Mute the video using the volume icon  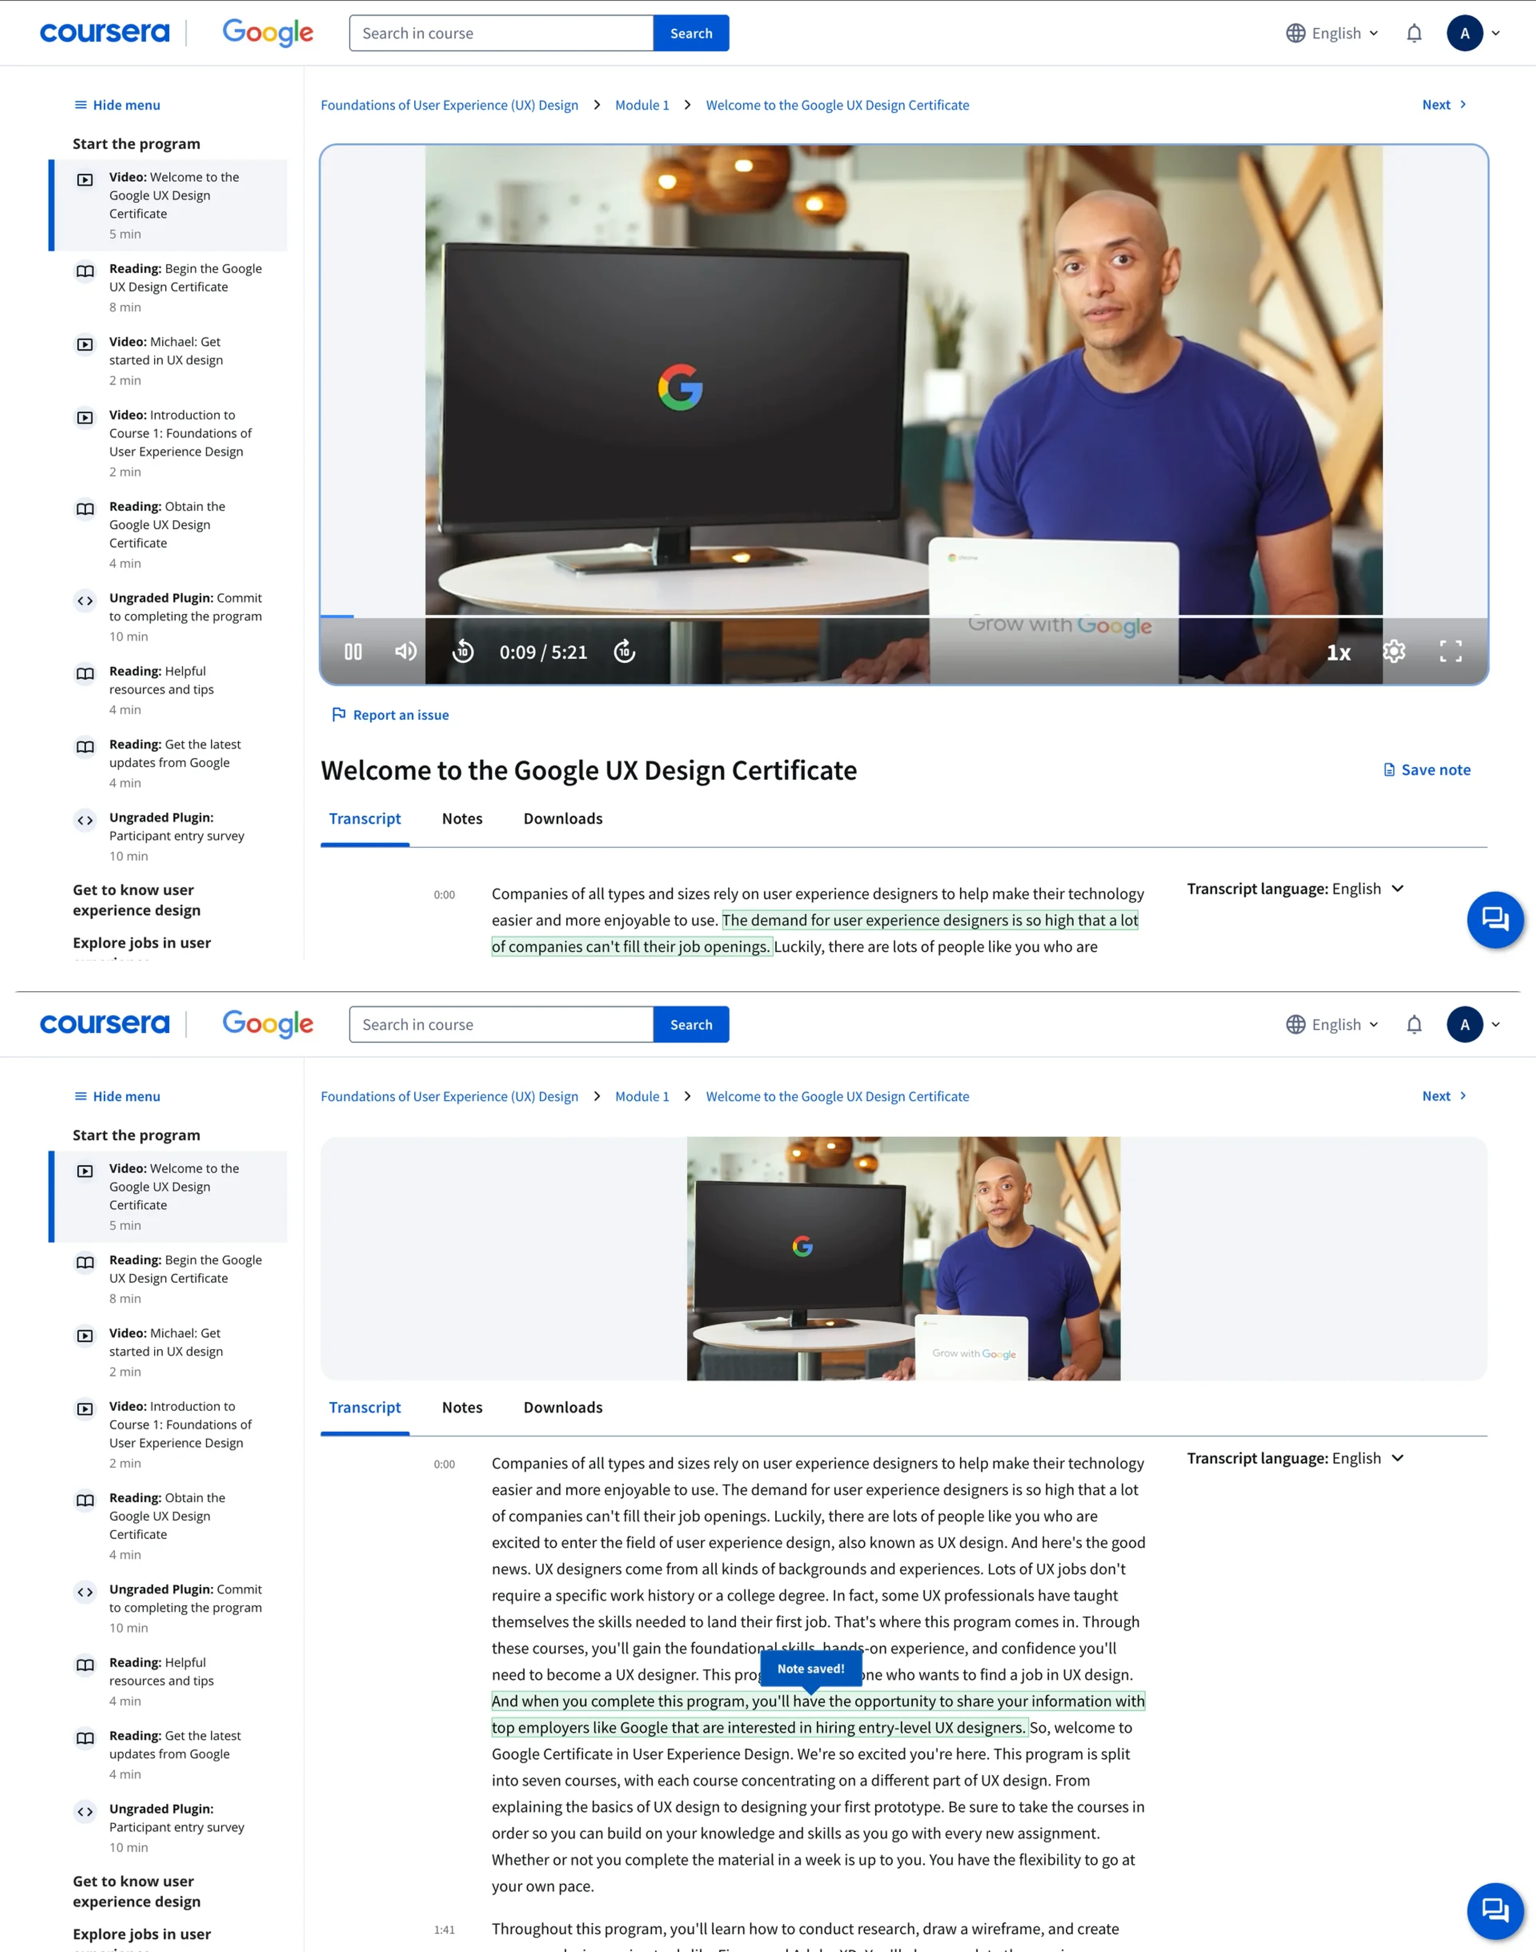point(406,651)
